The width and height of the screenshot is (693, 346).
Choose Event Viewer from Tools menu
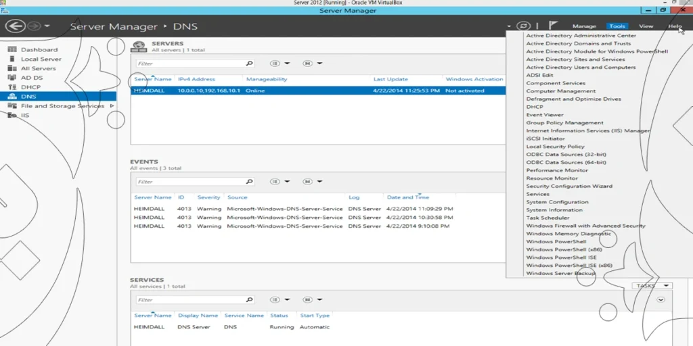coord(545,115)
